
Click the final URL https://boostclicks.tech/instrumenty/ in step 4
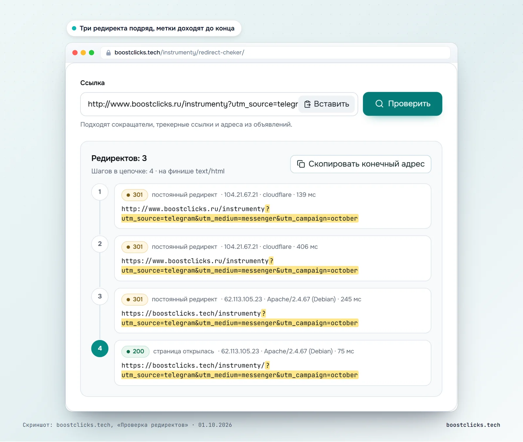pyautogui.click(x=193, y=366)
